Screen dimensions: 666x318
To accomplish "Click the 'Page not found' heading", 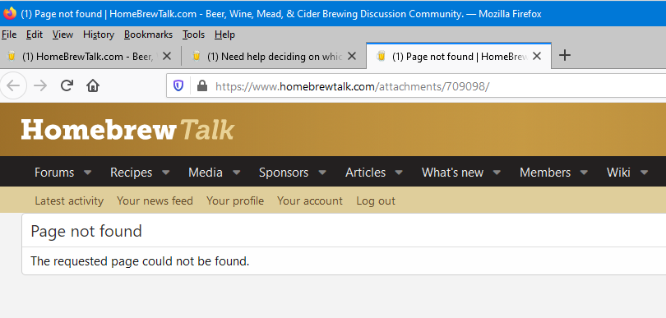I will click(86, 231).
